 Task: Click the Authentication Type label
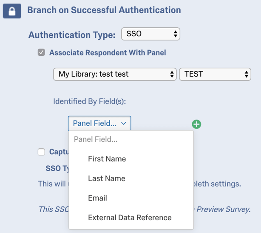[72, 35]
